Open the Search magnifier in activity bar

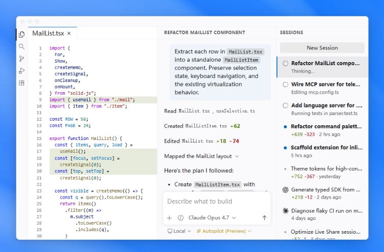(21, 46)
